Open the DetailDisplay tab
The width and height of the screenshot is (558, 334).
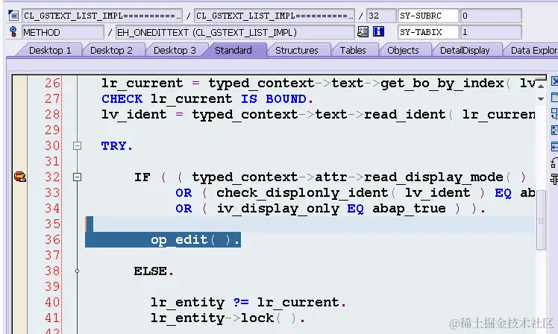coord(465,50)
